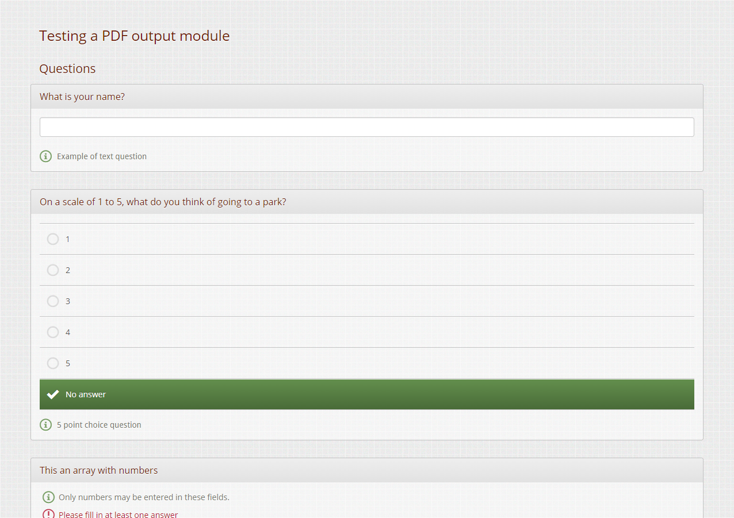Click the "Example of text question" help text
The image size is (734, 518).
(x=102, y=156)
